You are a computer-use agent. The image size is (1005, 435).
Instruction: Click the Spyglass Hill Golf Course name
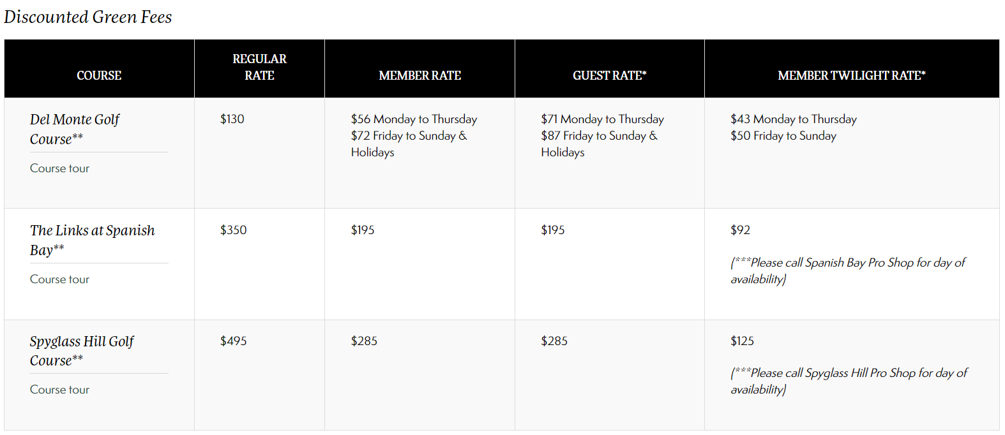tap(81, 351)
